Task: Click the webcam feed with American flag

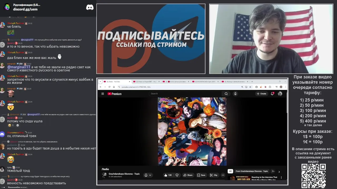Action: (271, 39)
